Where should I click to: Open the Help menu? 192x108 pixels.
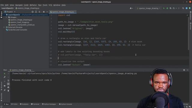[64, 5]
